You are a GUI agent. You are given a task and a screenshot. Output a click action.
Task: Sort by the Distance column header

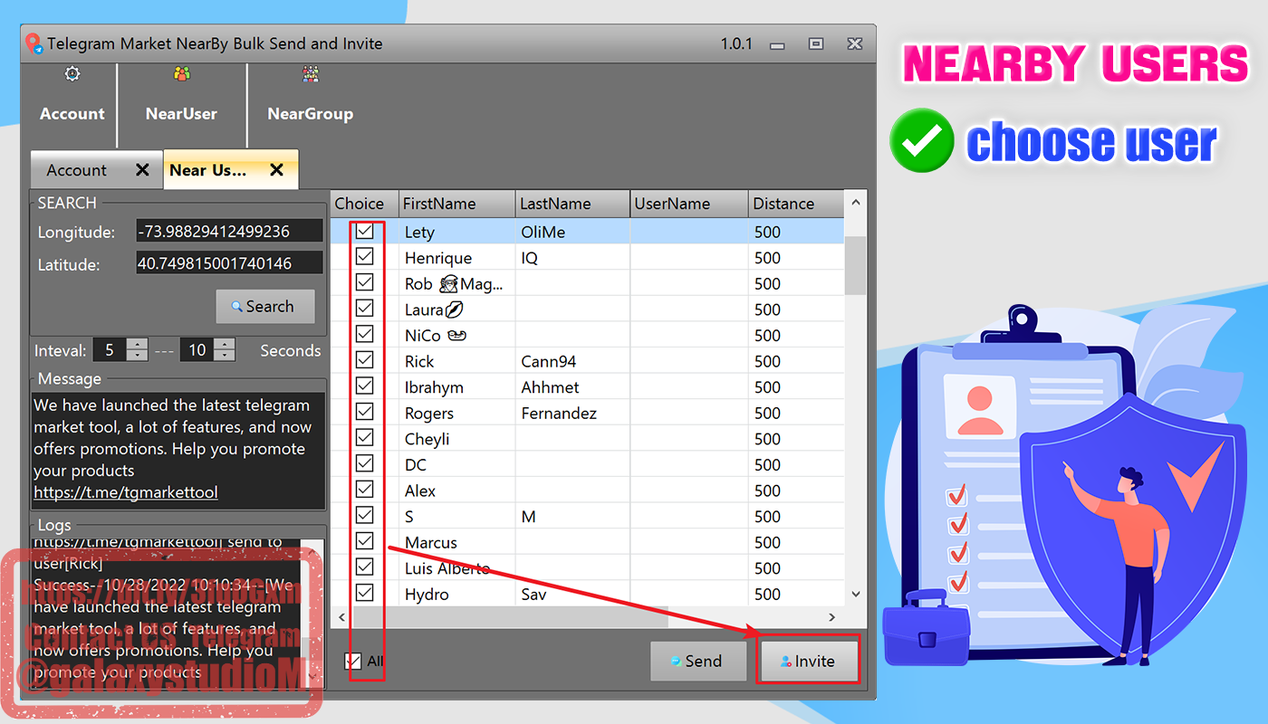point(795,204)
